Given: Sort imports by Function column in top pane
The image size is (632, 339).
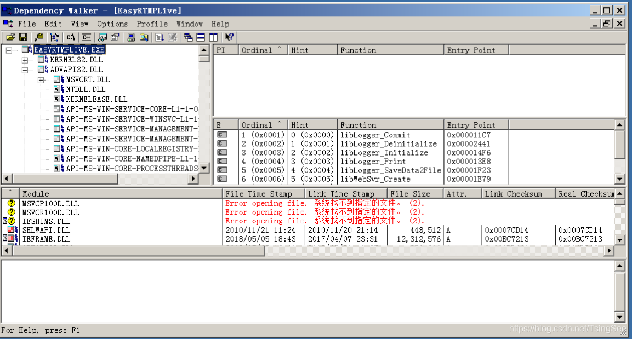Looking at the screenshot, I should click(x=390, y=50).
